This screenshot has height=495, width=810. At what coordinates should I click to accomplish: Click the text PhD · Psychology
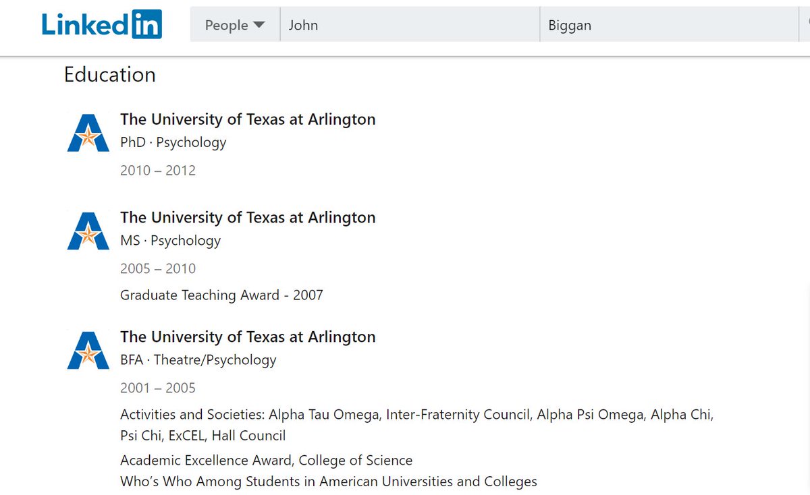pos(173,143)
